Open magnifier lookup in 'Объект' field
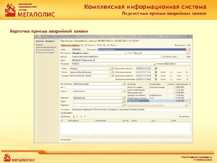 [125, 101]
